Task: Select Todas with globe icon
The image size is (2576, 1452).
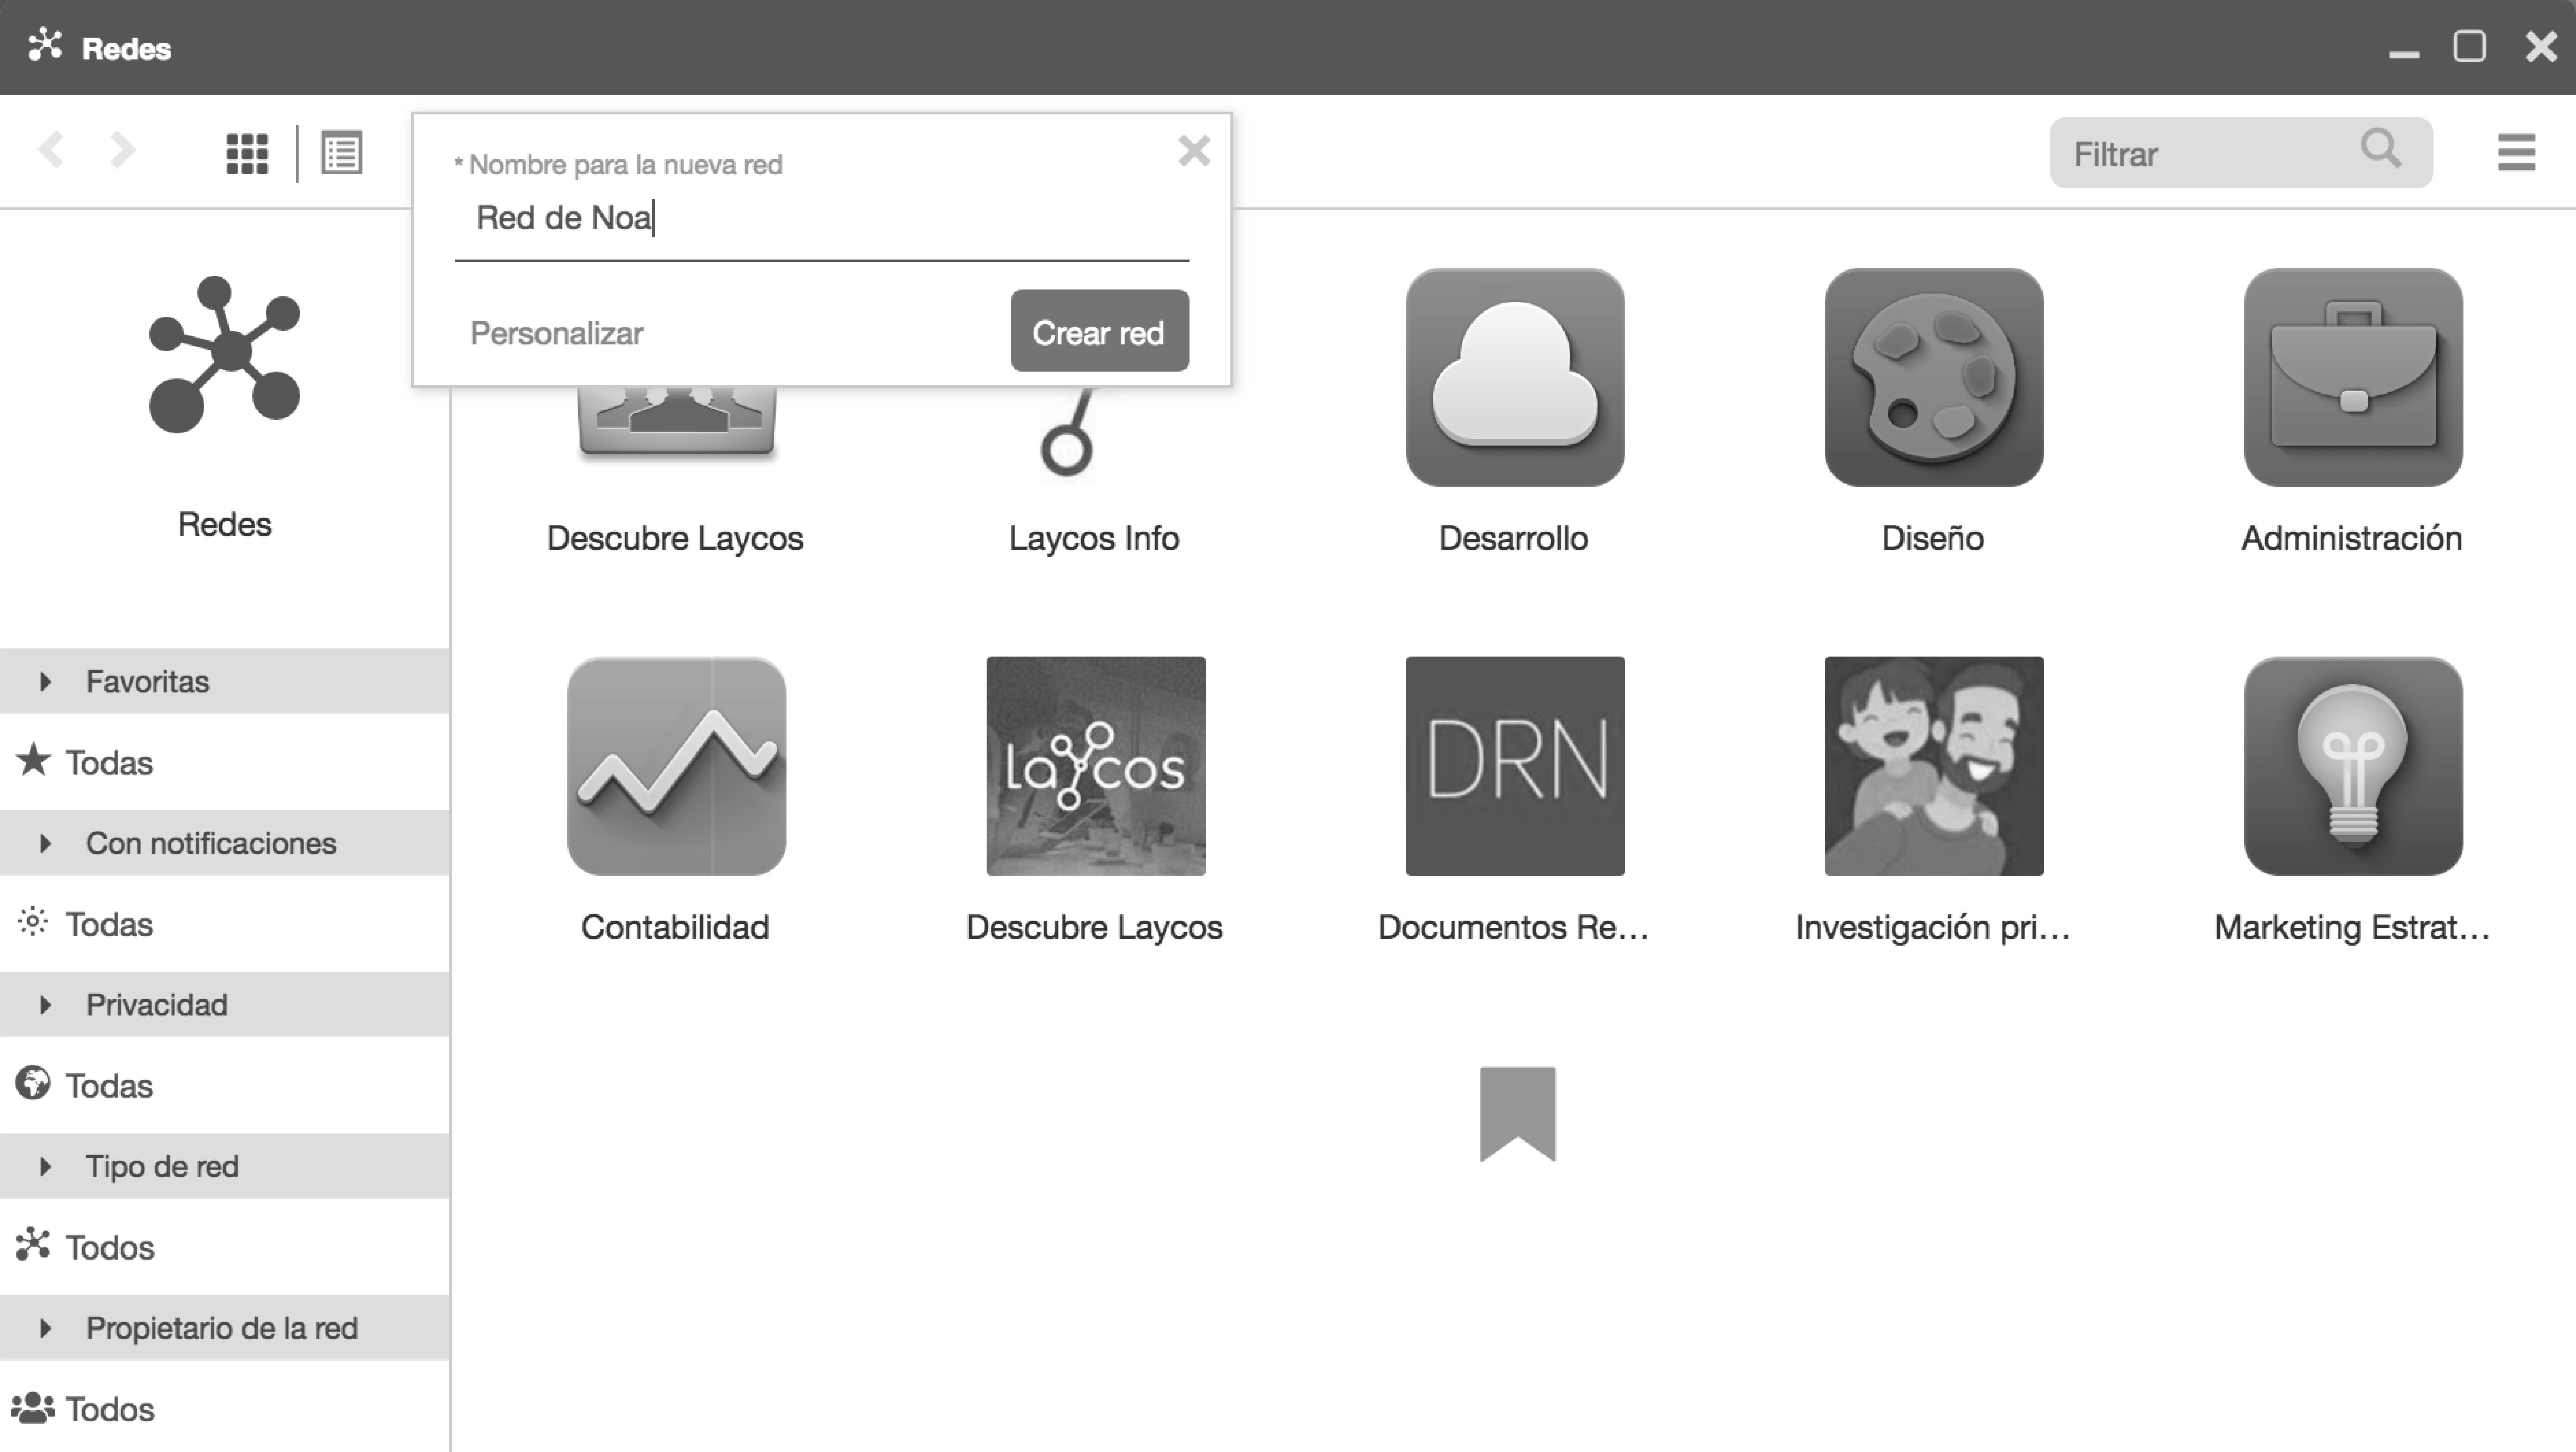Action: click(225, 1085)
